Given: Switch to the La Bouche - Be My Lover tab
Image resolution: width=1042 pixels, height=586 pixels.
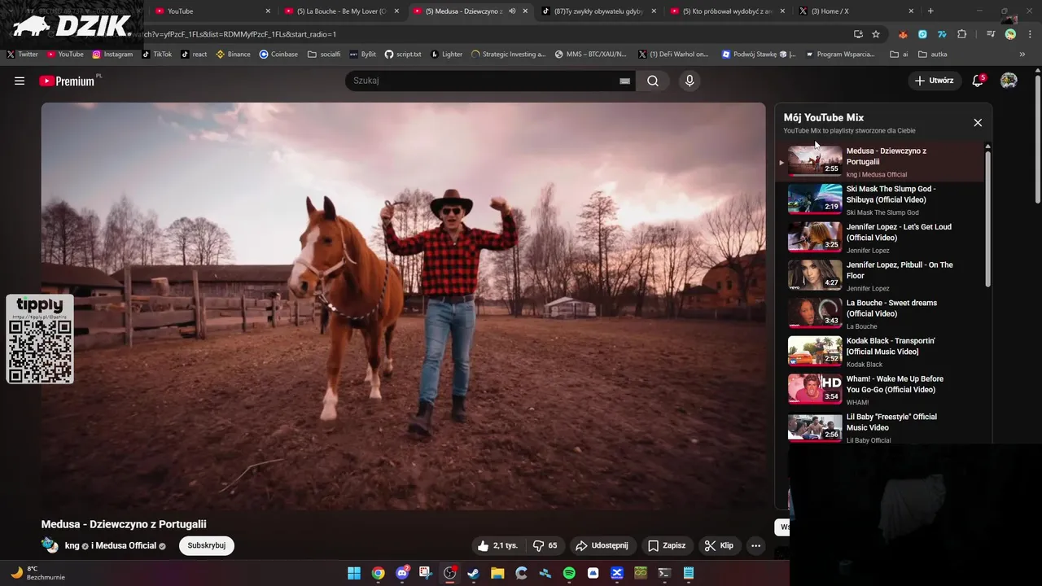Looking at the screenshot, I should (342, 11).
